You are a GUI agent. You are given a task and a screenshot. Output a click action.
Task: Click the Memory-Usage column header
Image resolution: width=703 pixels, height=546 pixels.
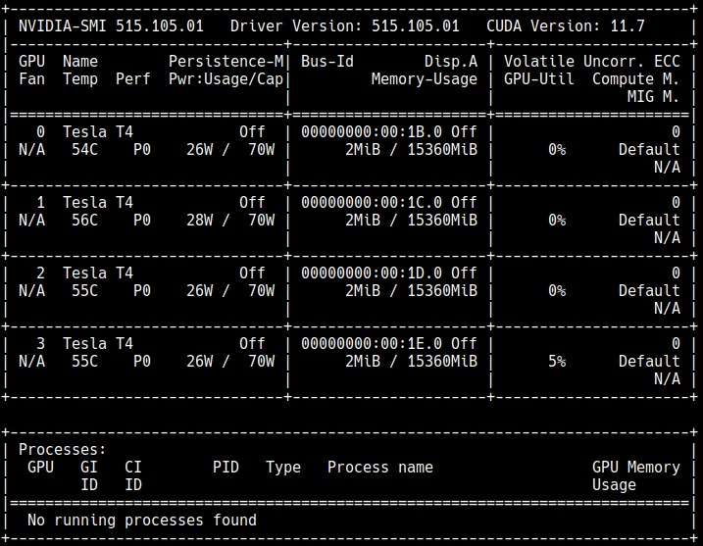[x=424, y=78]
